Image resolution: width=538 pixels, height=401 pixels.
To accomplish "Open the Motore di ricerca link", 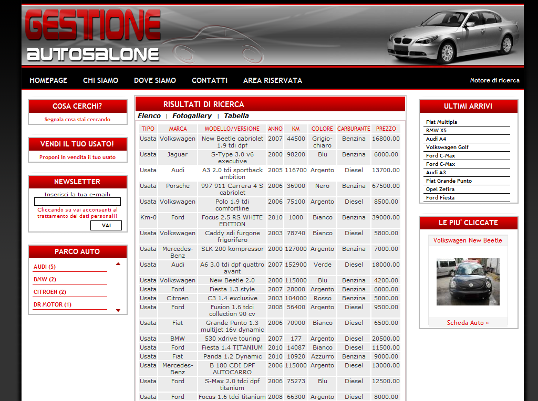I will coord(494,80).
